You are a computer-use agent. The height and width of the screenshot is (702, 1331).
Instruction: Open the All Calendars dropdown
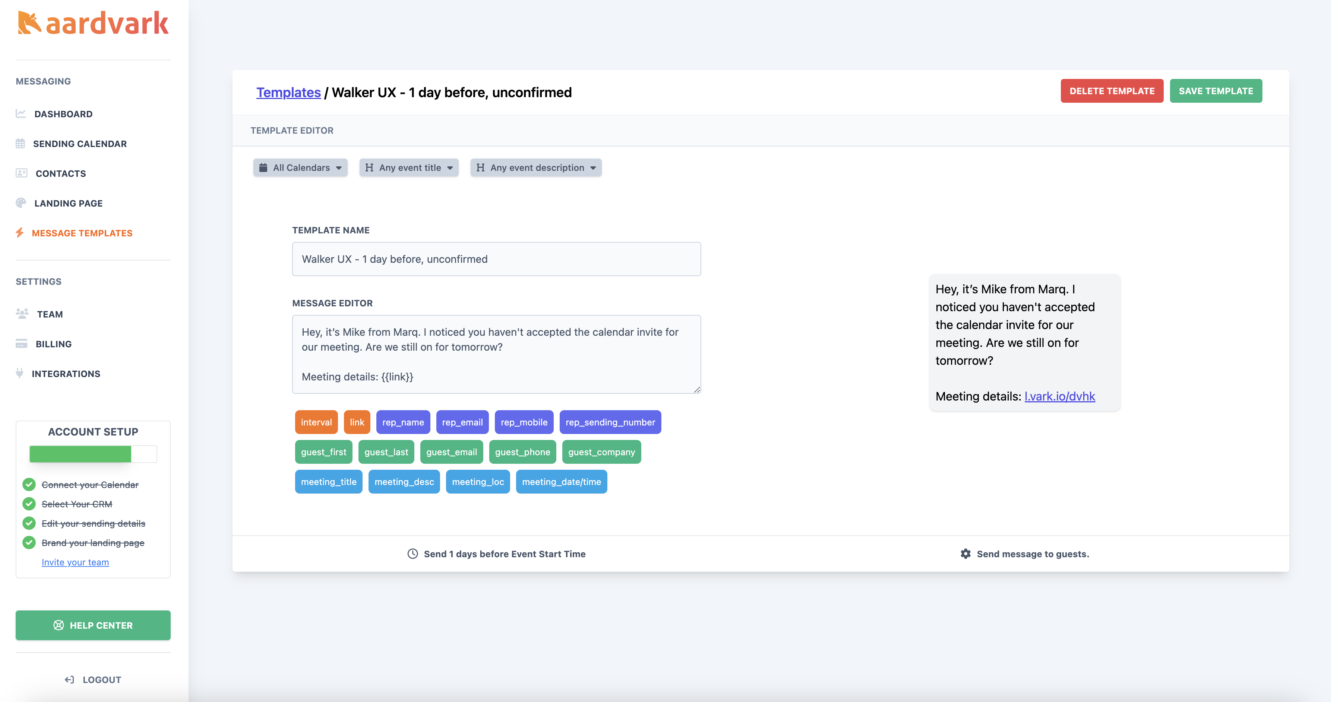(300, 168)
